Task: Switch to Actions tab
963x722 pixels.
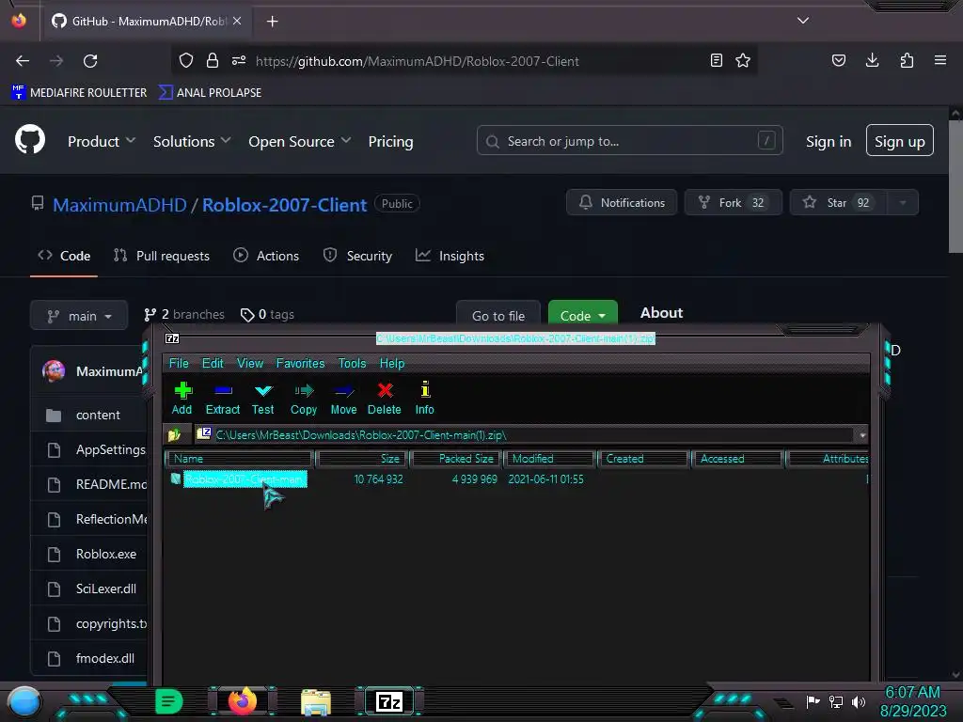Action: coord(266,256)
